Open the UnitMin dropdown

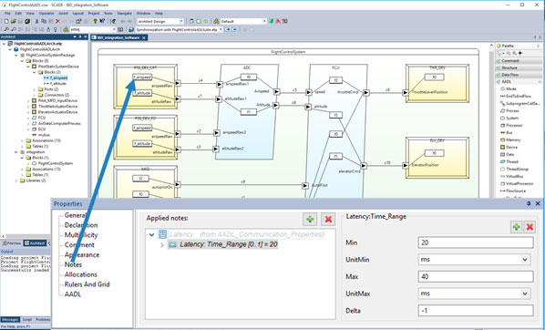coord(525,260)
